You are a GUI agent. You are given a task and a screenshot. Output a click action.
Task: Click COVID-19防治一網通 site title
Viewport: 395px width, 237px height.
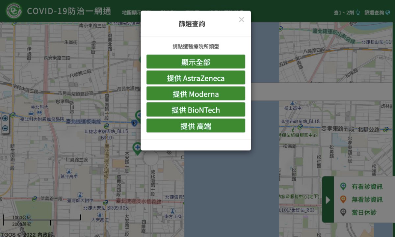(69, 11)
